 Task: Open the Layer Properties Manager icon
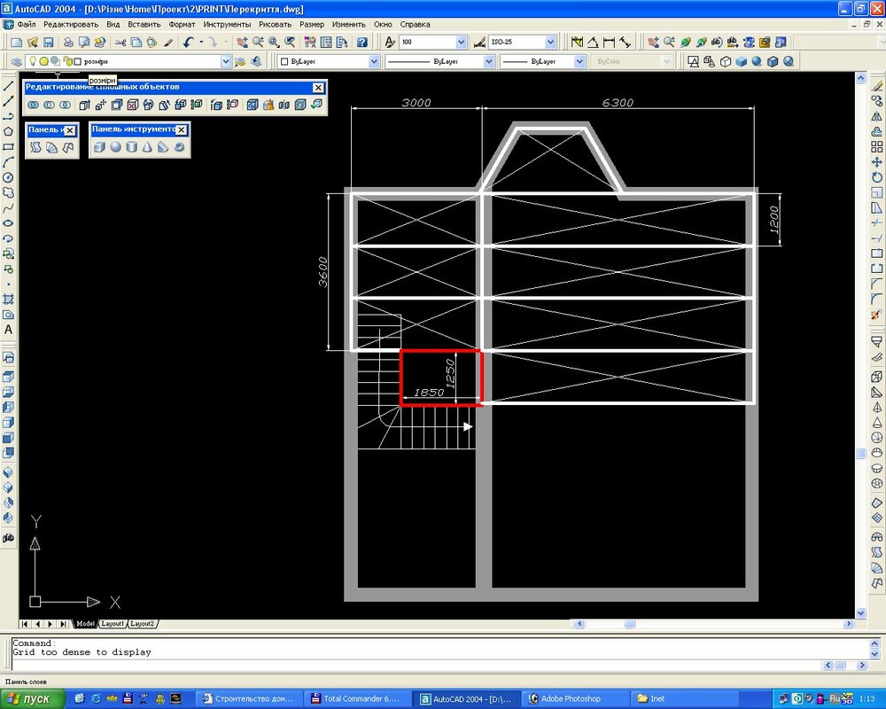click(15, 61)
